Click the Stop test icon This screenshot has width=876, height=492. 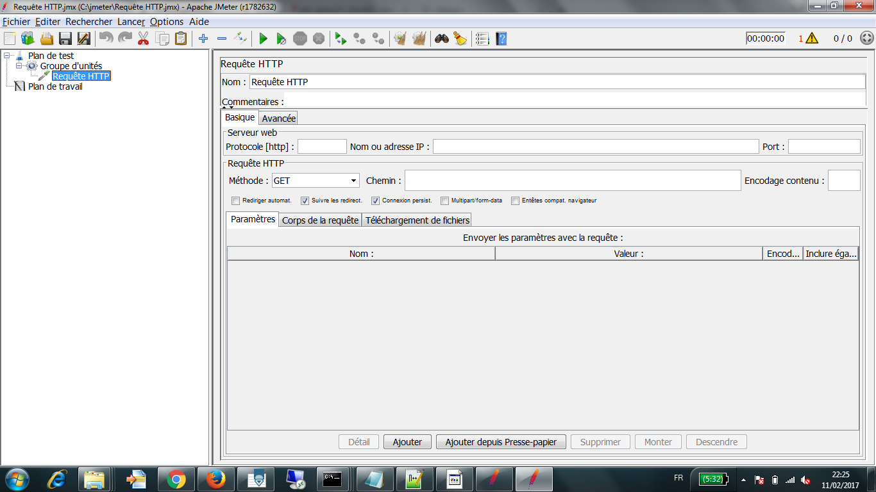[299, 38]
